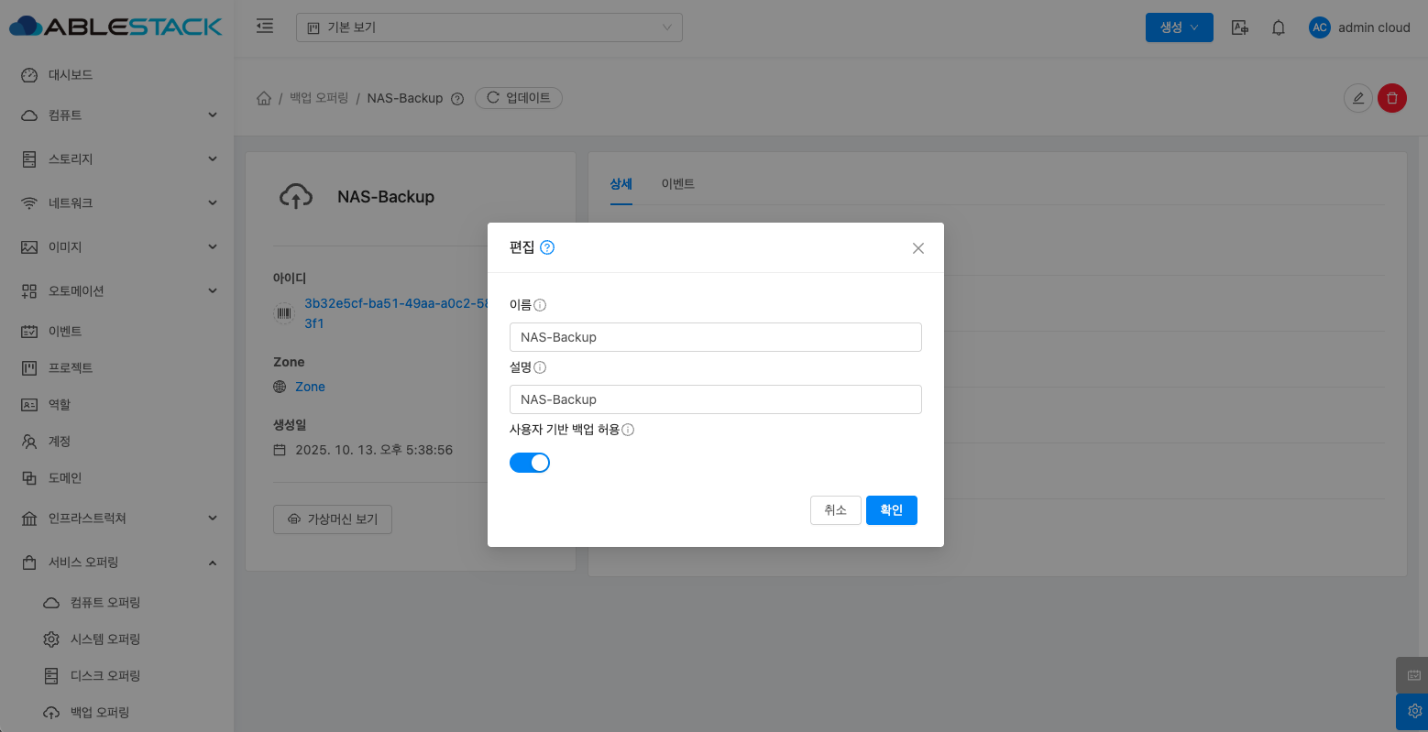Viewport: 1428px width, 732px height.
Task: Click the 가상머신 보기 button
Action: click(x=333, y=519)
